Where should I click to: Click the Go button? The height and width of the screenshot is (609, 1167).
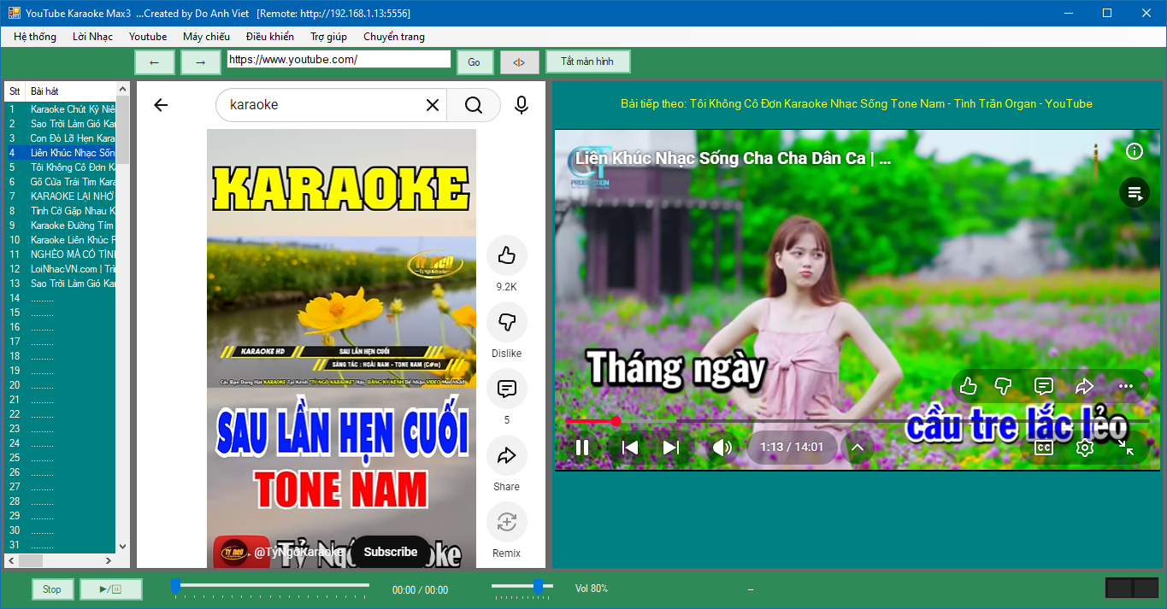click(474, 62)
